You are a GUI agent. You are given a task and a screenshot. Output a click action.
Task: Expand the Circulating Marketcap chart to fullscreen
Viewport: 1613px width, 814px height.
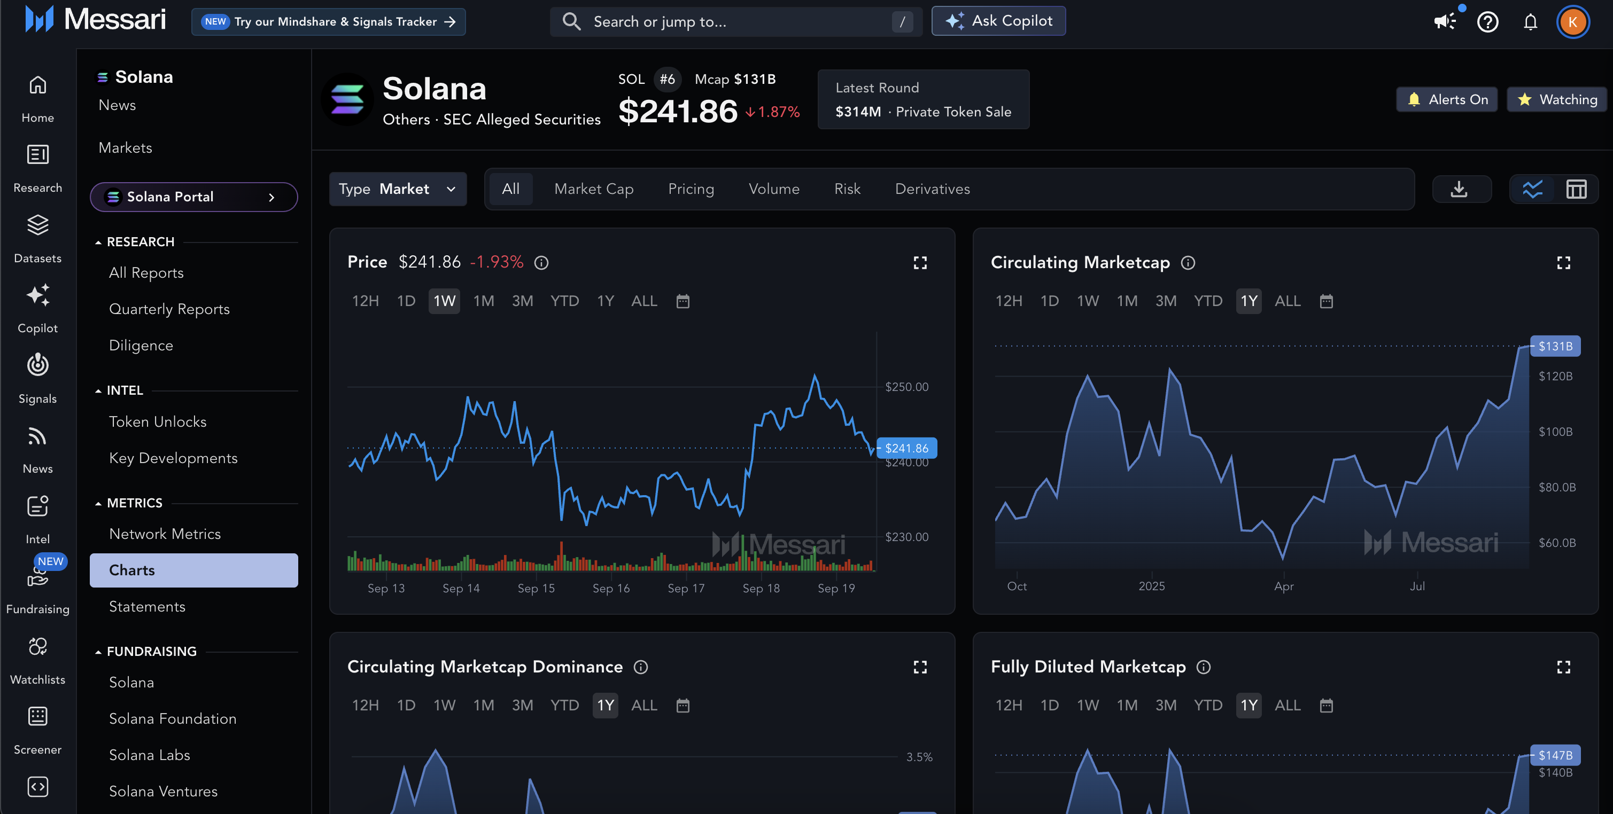pyautogui.click(x=1563, y=263)
